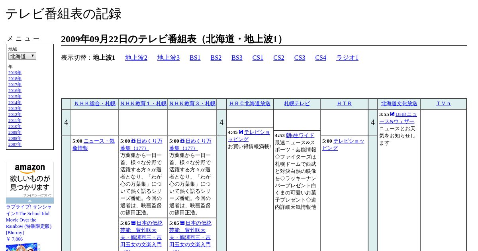Select year 2012年 in the menu
This screenshot has height=251, width=478.
click(15, 115)
